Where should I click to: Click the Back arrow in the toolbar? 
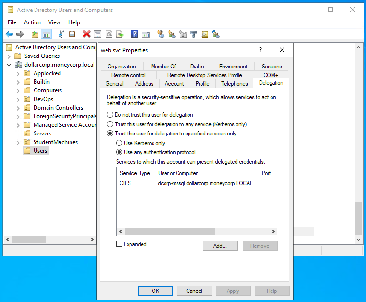(x=9, y=34)
